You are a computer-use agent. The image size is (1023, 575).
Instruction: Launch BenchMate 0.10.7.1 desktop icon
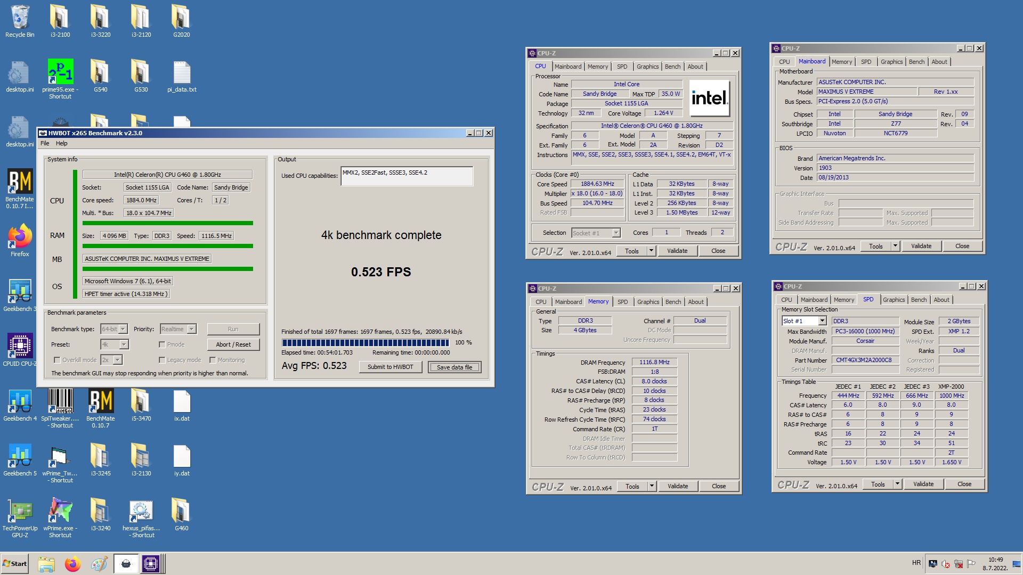(x=20, y=188)
